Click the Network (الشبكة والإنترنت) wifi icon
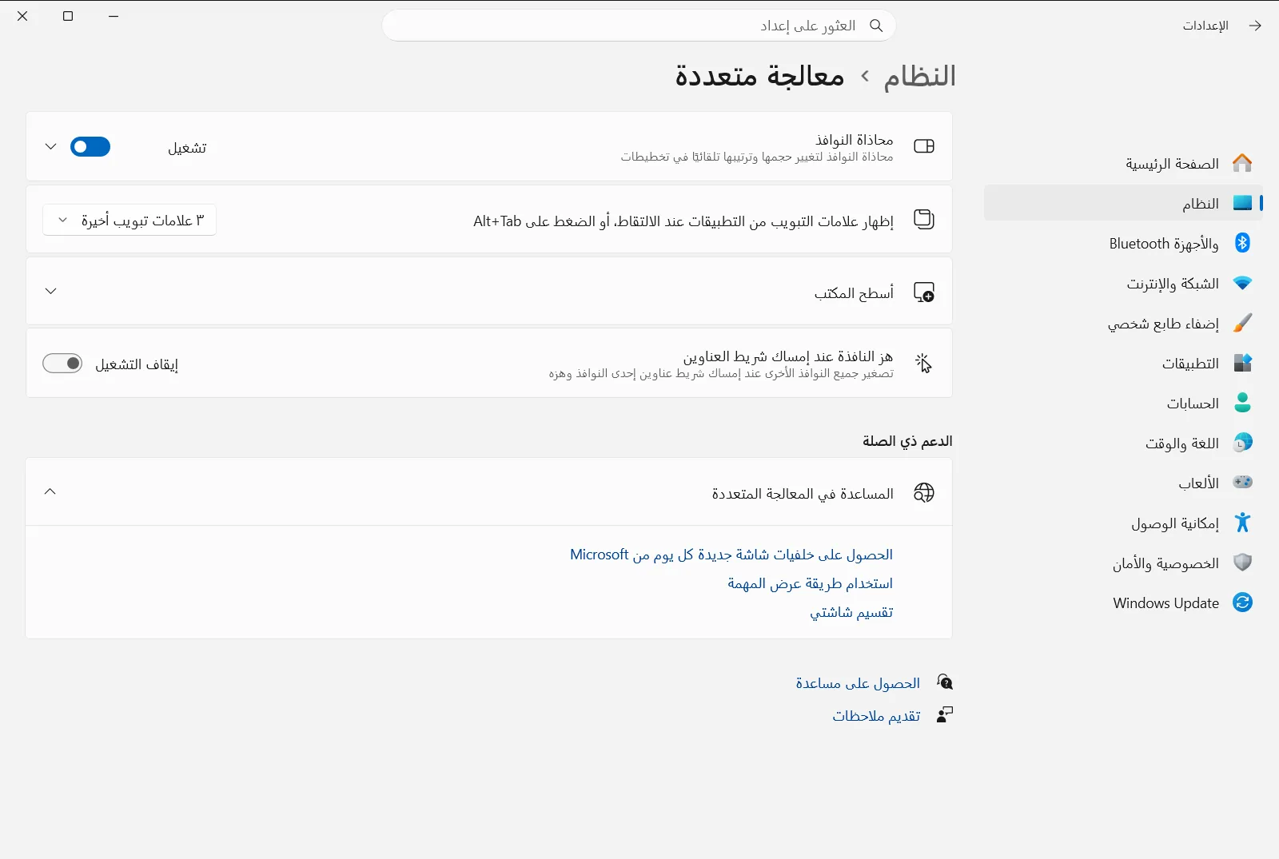This screenshot has width=1279, height=859. 1242,283
